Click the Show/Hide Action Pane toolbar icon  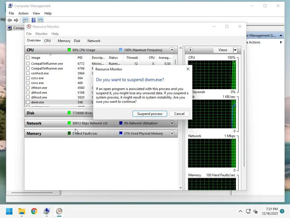pyautogui.click(x=40, y=20)
